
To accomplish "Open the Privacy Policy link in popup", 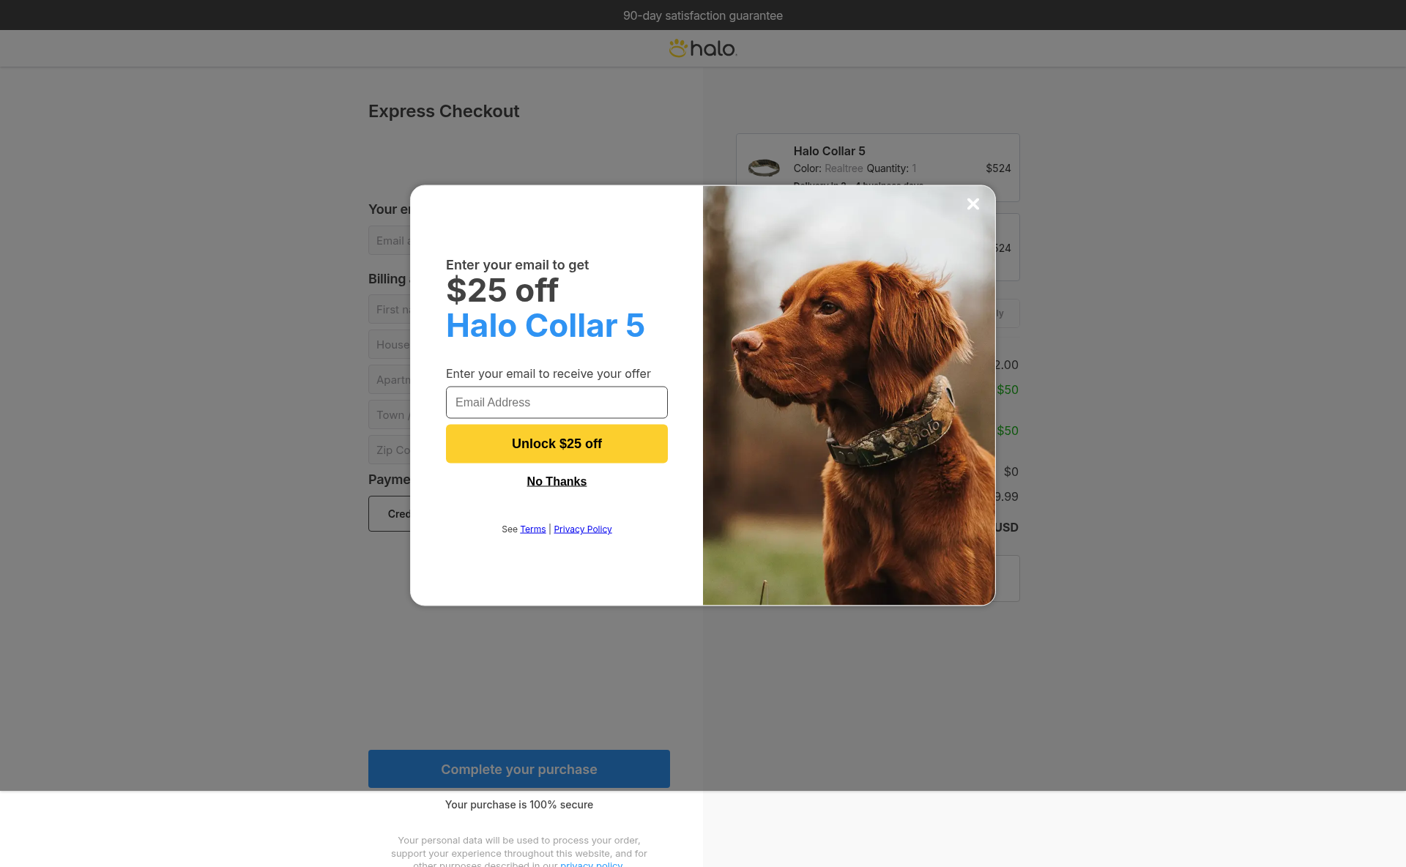I will [583, 529].
